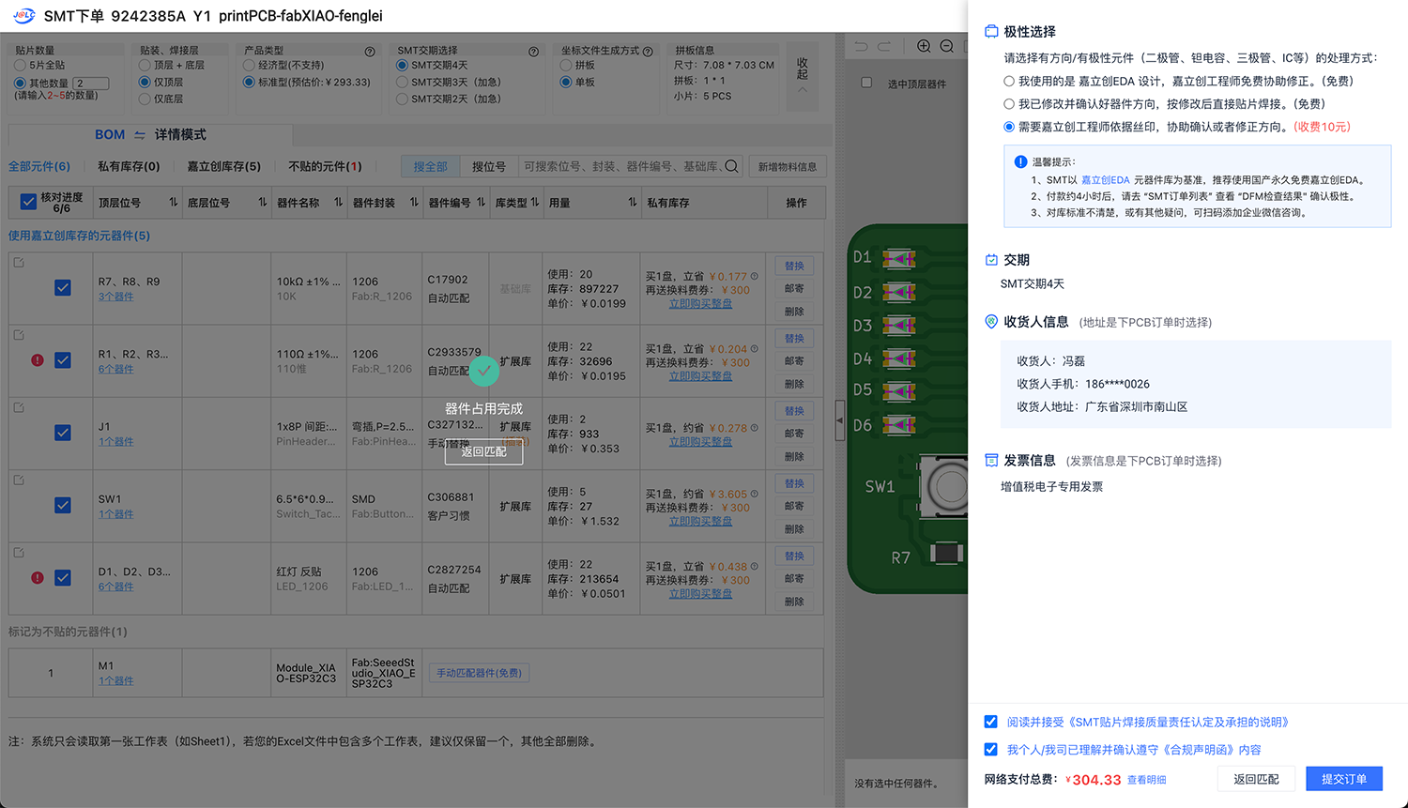Click the panel collapse arrow beside the PCB preview
Screen dimensions: 1408x808
[x=840, y=419]
